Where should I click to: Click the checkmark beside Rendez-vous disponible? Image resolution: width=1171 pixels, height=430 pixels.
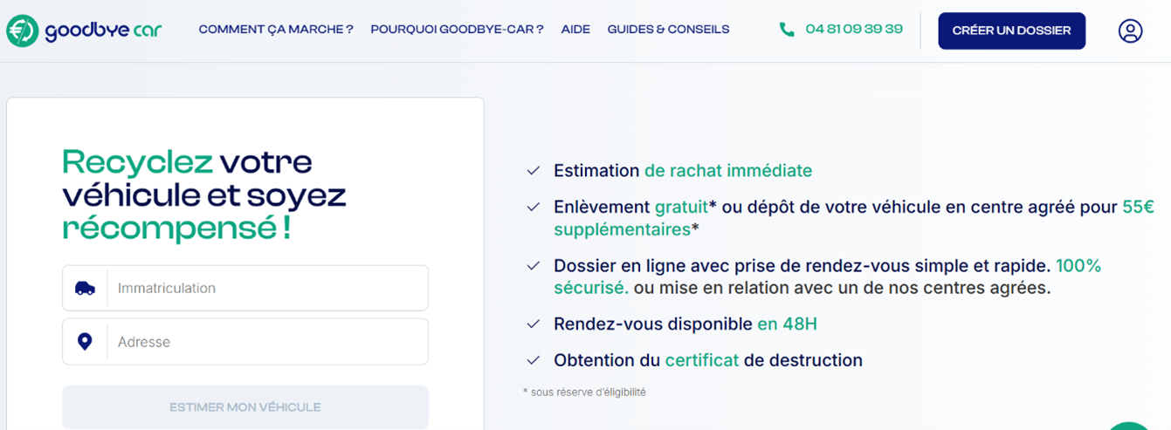pyautogui.click(x=533, y=324)
